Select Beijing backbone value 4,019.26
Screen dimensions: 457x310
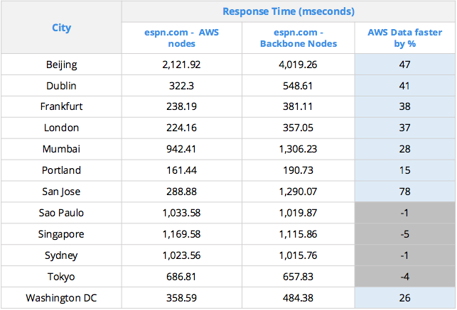coord(298,65)
